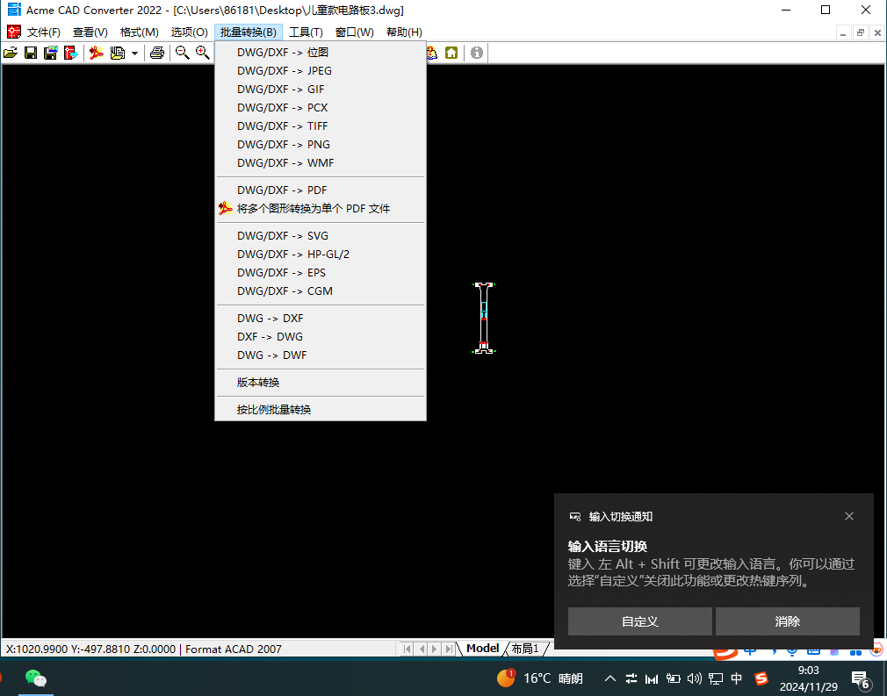Click the gray info About icon
The image size is (887, 696).
pyautogui.click(x=477, y=54)
